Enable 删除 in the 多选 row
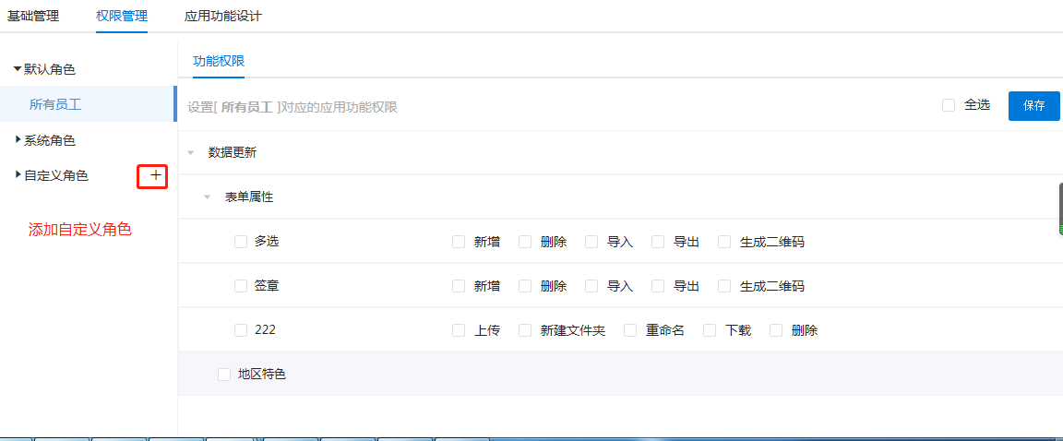 pyautogui.click(x=525, y=242)
